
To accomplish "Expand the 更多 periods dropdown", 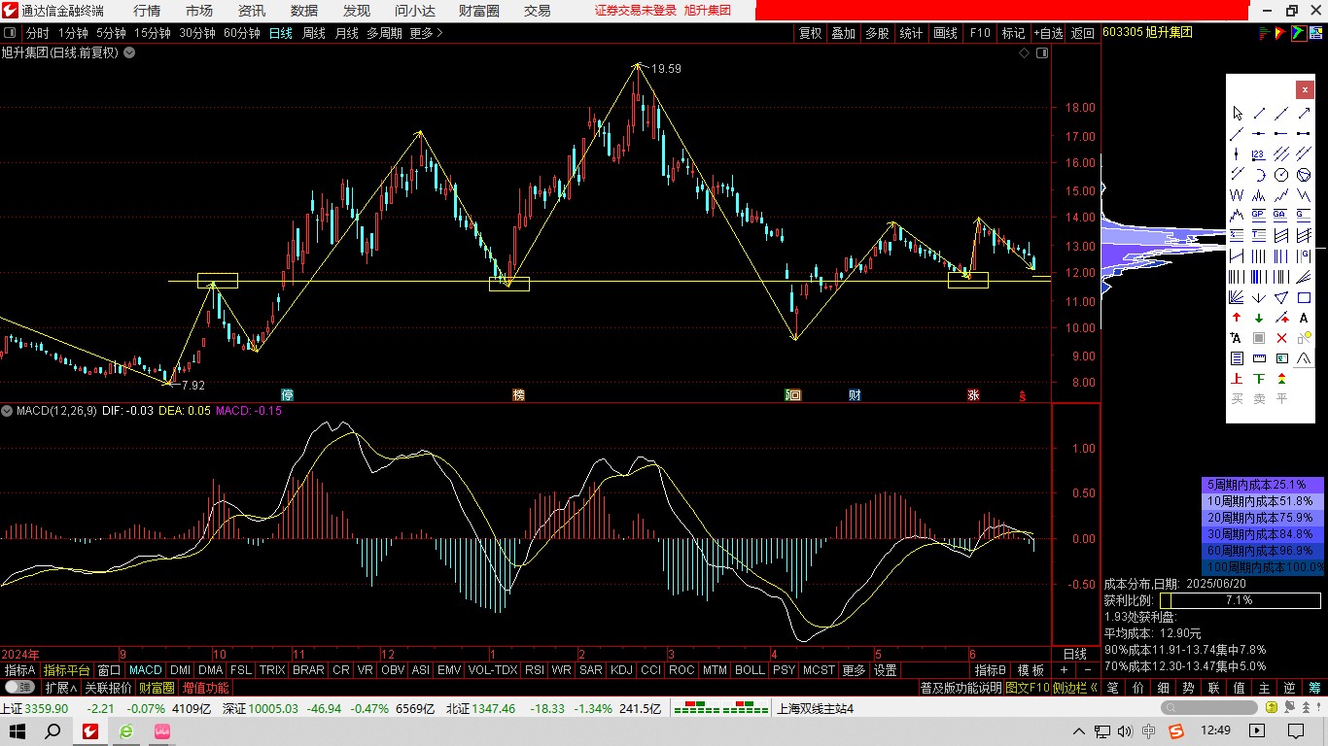I will (426, 33).
